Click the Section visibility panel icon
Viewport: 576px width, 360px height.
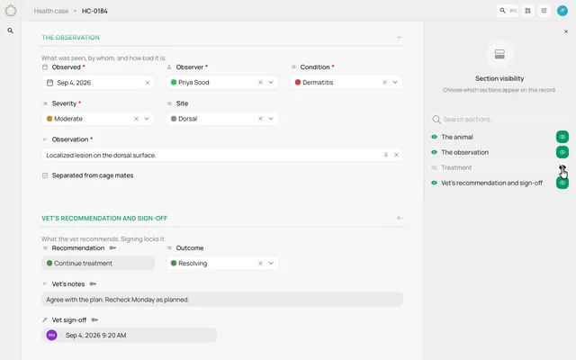499,54
